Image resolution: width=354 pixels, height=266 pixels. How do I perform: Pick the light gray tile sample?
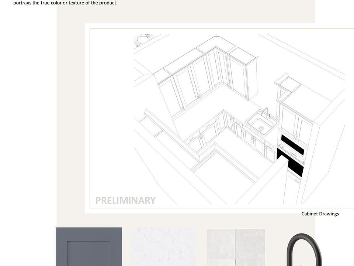coord(236,247)
